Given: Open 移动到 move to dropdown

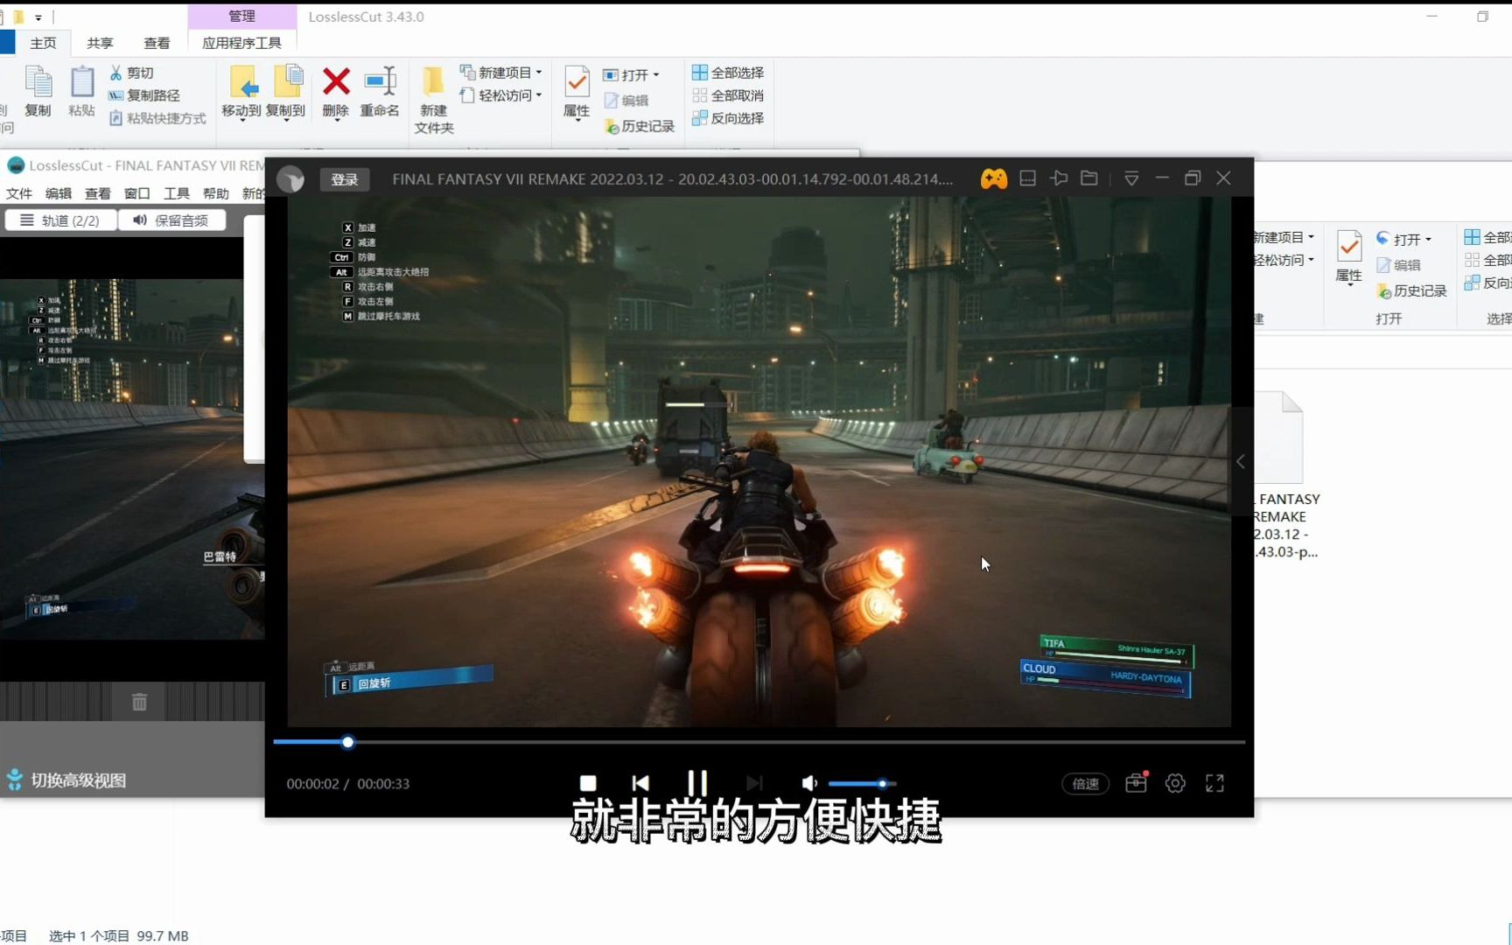Looking at the screenshot, I should (x=241, y=94).
